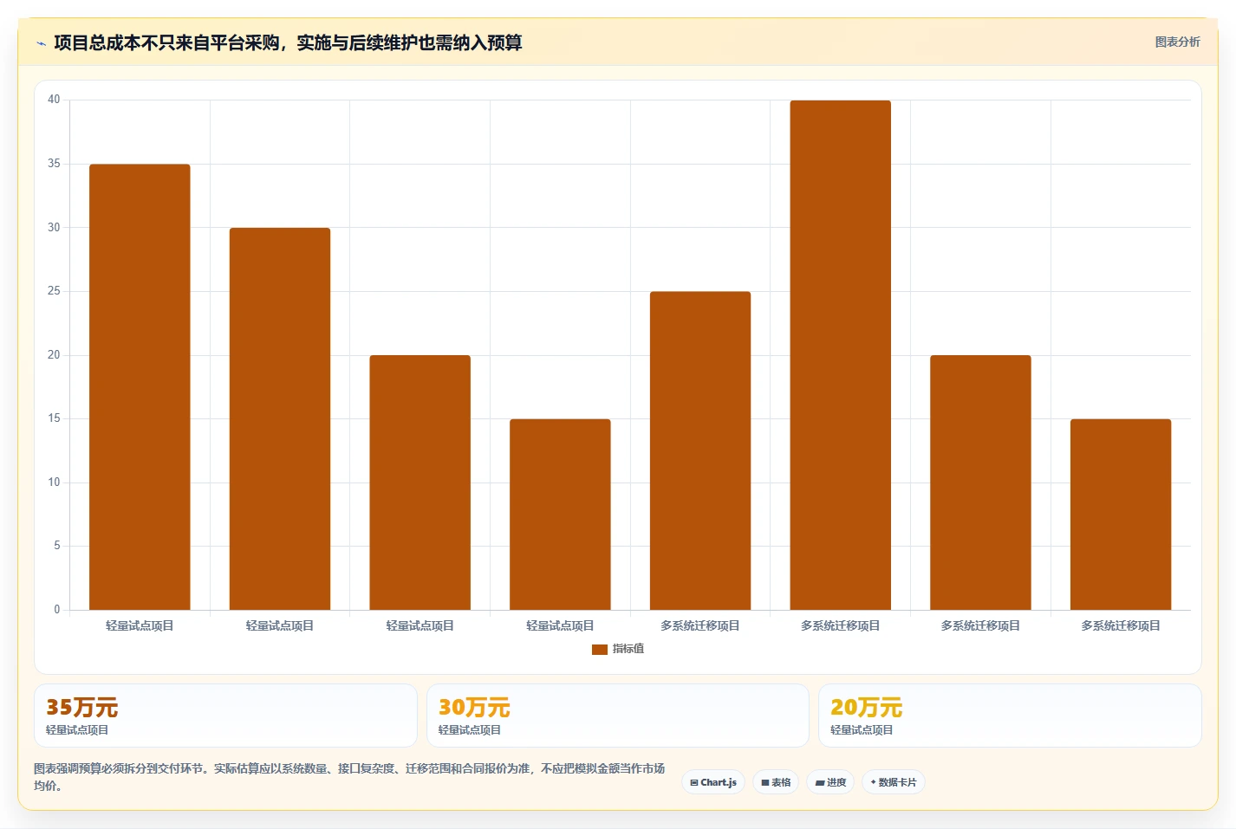The image size is (1236, 829).
Task: Click the 20万元 data card
Action: click(x=1010, y=716)
